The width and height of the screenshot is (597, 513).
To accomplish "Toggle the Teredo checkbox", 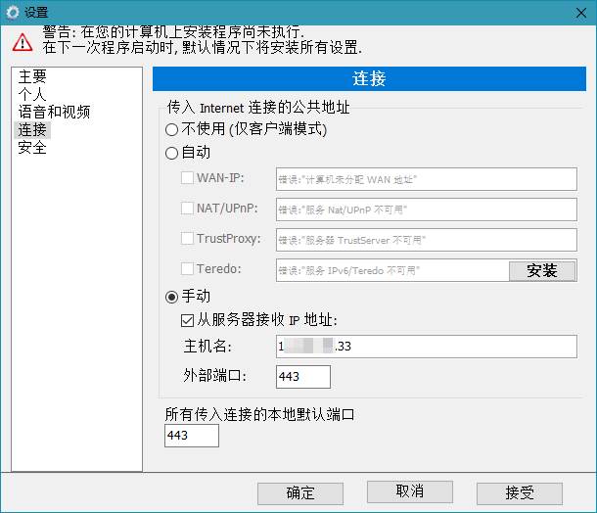I will pos(187,269).
